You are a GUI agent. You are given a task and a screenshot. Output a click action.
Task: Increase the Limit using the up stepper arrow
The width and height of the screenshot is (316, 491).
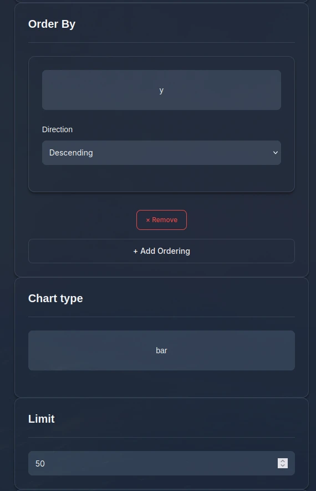point(283,461)
